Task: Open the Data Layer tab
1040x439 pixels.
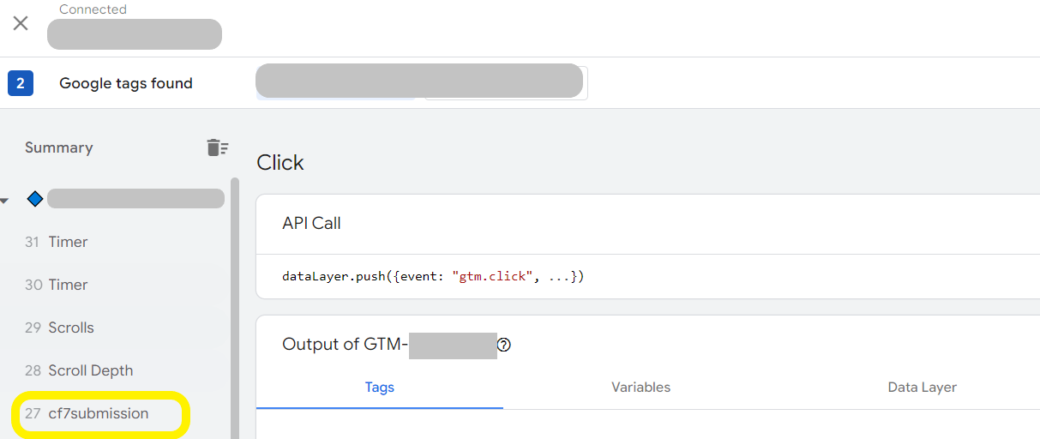Action: [923, 388]
